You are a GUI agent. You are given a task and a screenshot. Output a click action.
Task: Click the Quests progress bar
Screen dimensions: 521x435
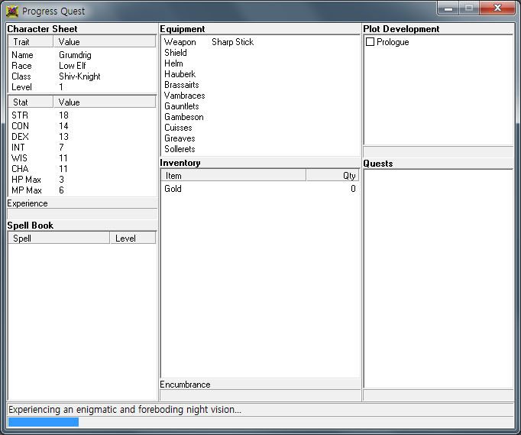[438, 394]
